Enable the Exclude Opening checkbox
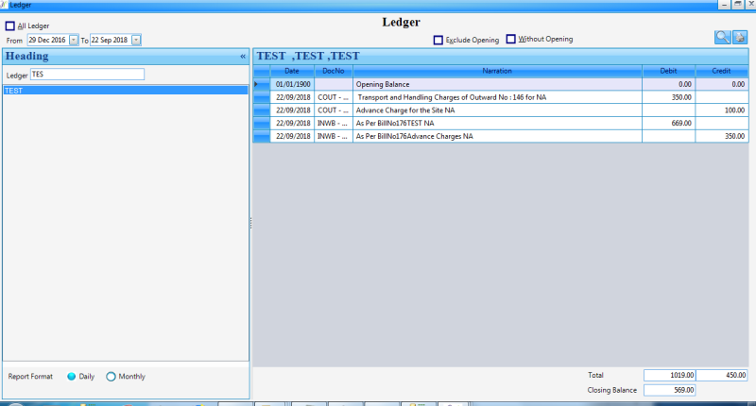756x406 pixels. click(438, 40)
